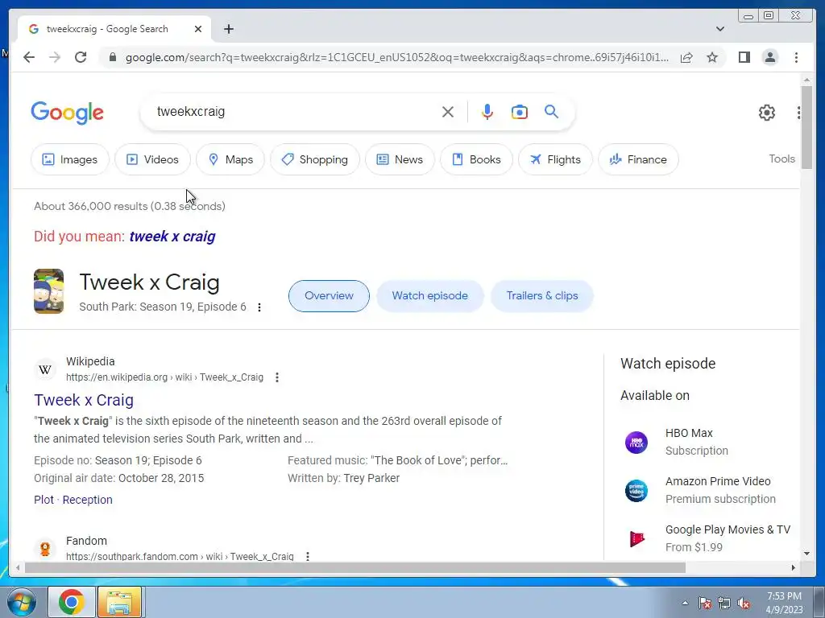Screen dimensions: 825x618
Task: Filter results by Books
Action: point(476,159)
